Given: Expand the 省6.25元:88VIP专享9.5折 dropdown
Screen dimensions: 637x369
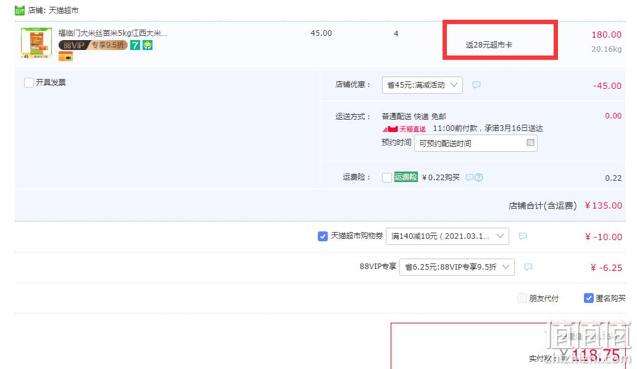Looking at the screenshot, I should coord(457,267).
